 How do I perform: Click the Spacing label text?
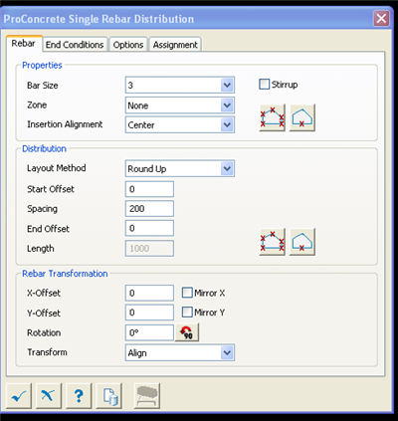coord(42,209)
